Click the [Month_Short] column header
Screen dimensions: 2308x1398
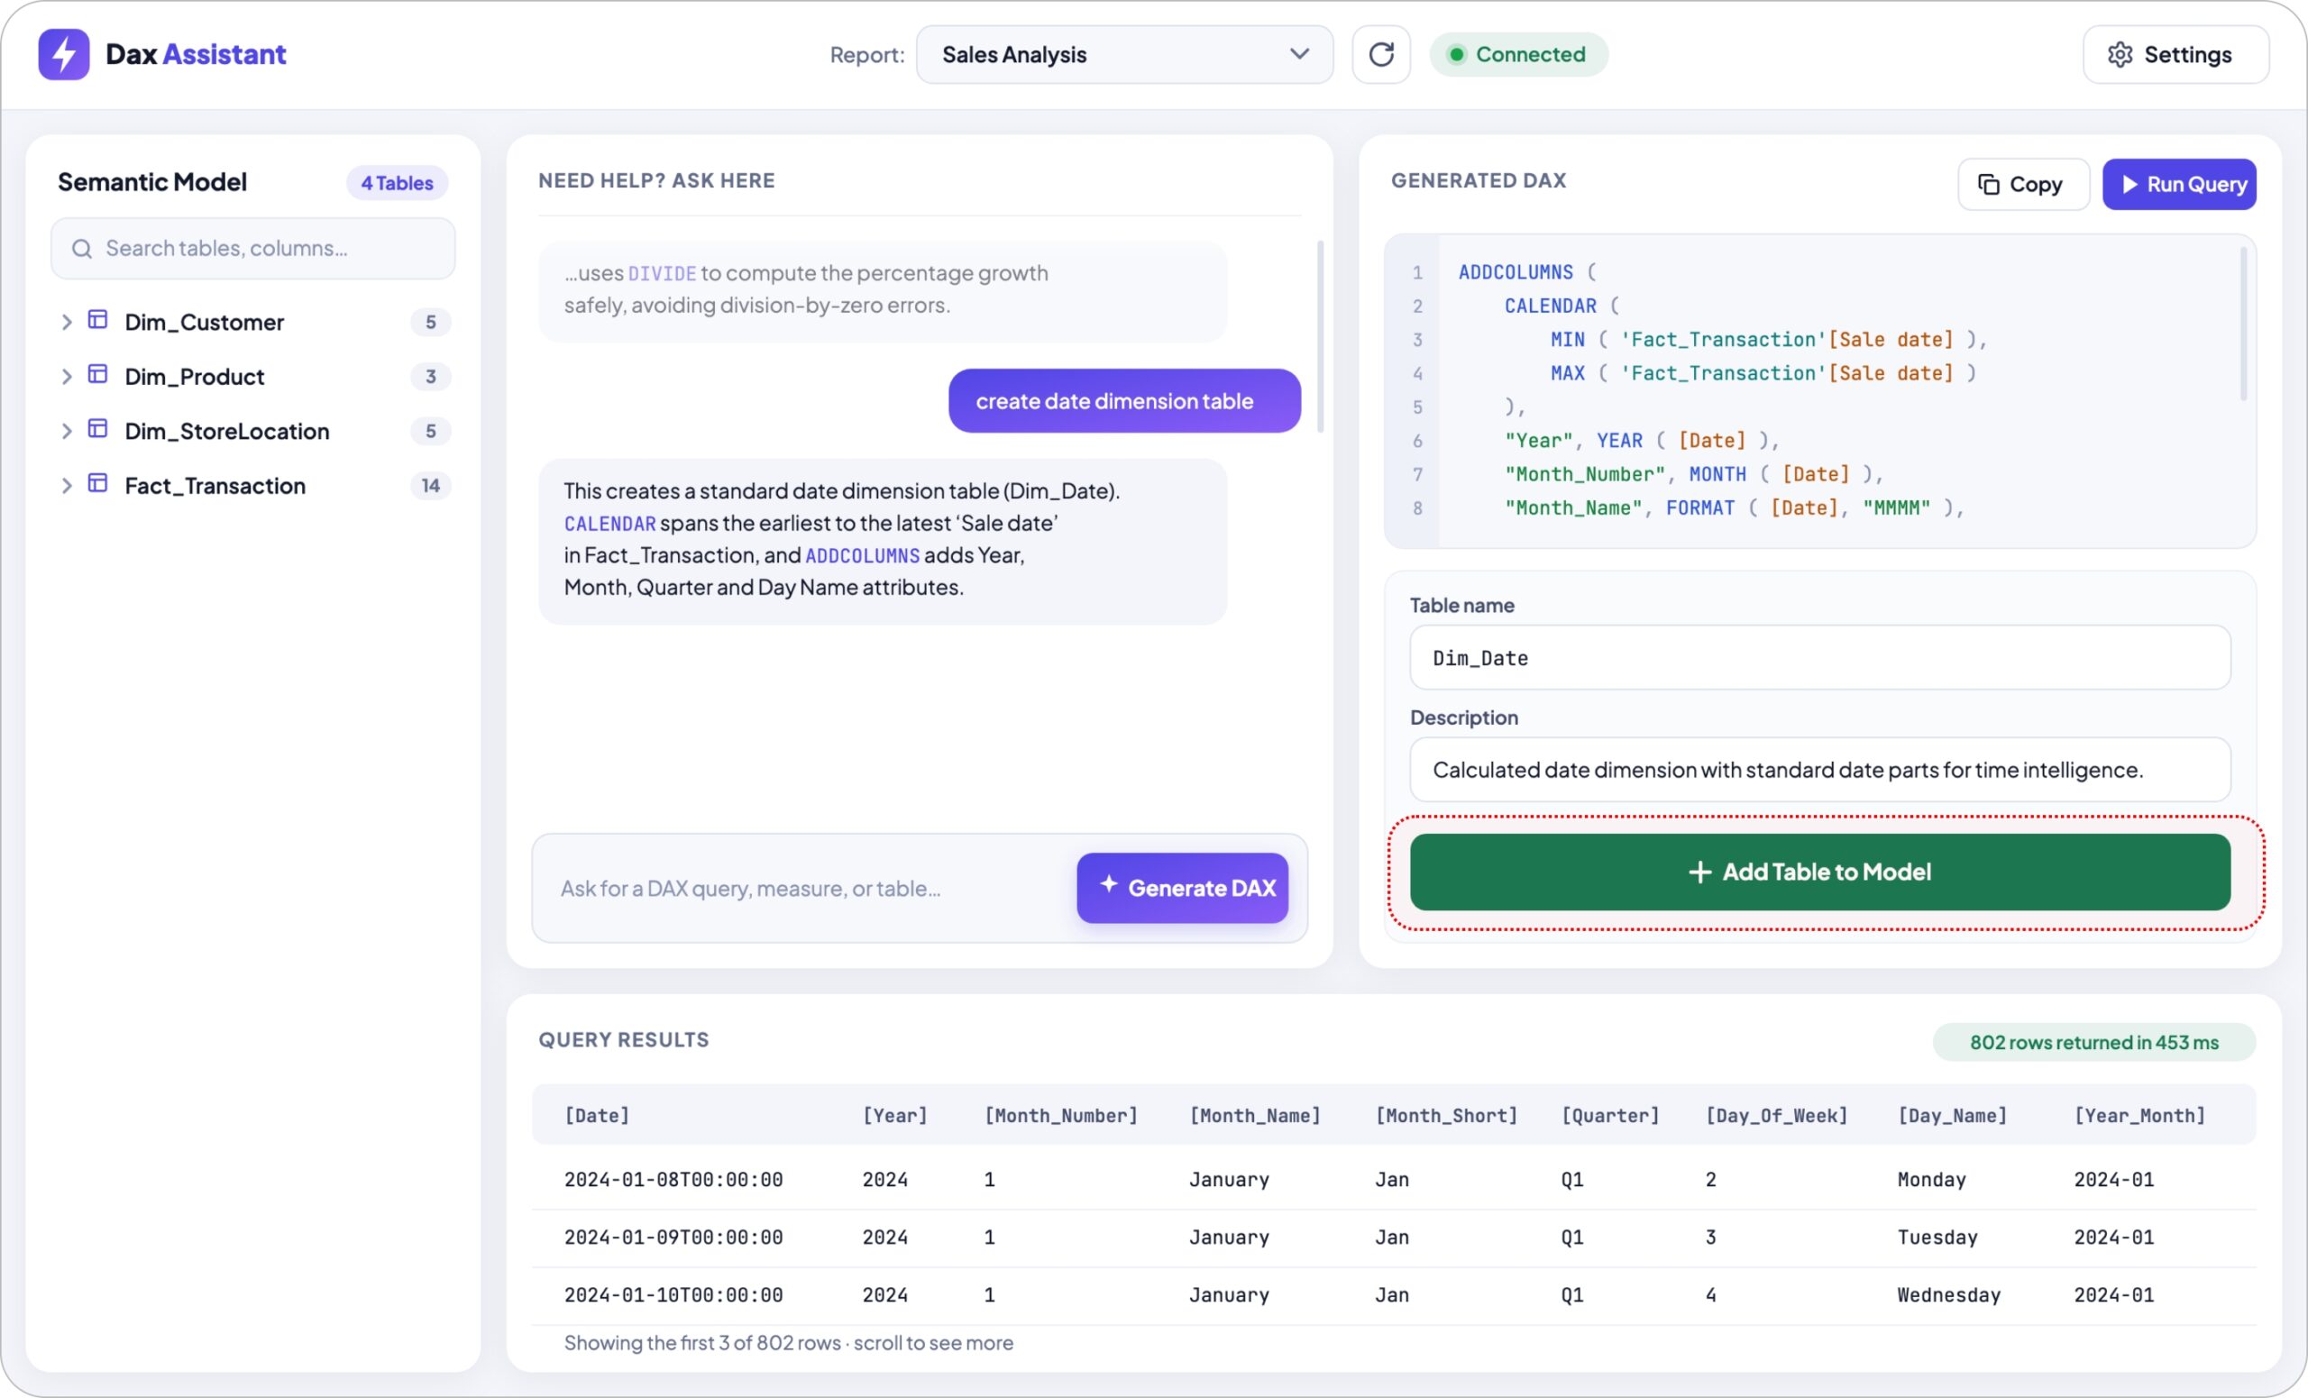point(1446,1115)
